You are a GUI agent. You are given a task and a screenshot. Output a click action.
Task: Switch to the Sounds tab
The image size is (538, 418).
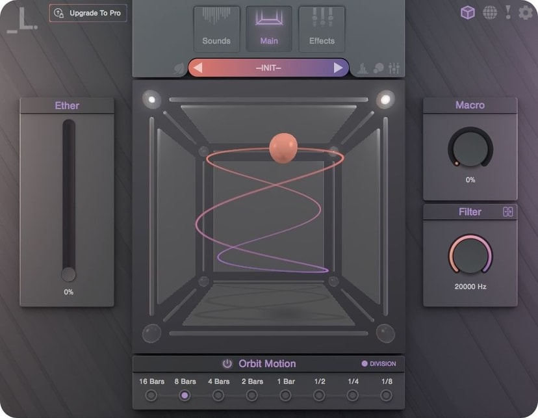pos(216,29)
